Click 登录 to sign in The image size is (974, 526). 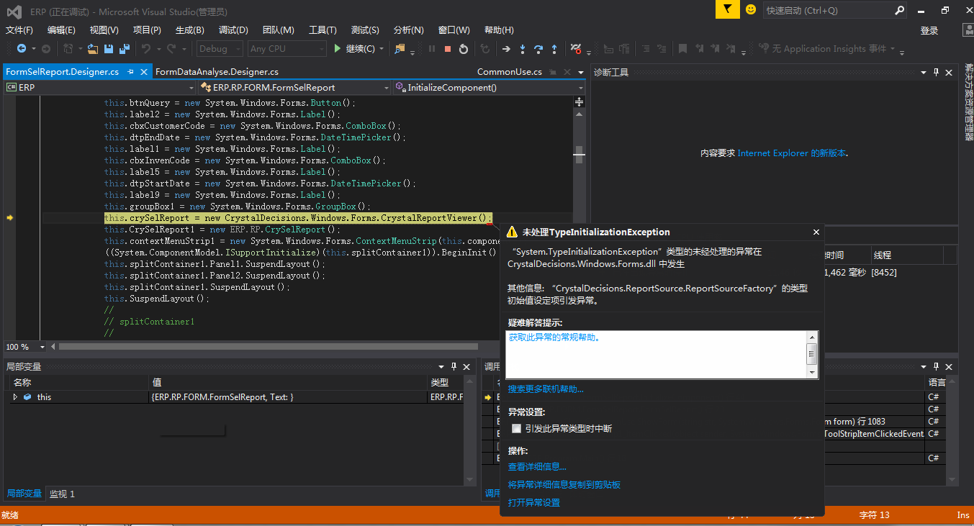(x=929, y=30)
